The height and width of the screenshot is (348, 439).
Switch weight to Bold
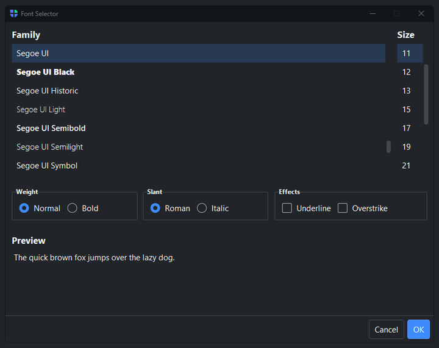pyautogui.click(x=72, y=208)
